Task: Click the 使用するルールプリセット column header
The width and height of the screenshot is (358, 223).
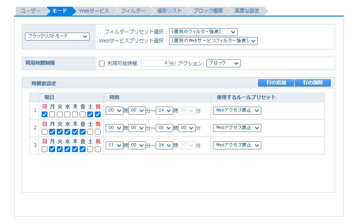Action: (x=268, y=97)
